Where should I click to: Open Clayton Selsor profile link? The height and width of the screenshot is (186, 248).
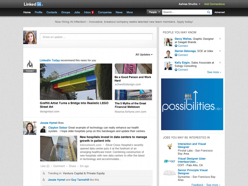tap(58, 128)
